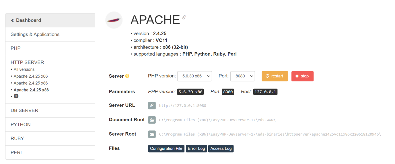The height and width of the screenshot is (164, 395).
Task: Open the Configuration File
Action: click(166, 149)
